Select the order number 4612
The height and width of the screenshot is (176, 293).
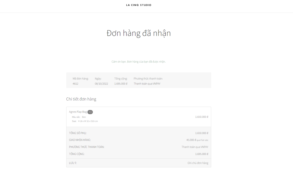pyautogui.click(x=76, y=84)
